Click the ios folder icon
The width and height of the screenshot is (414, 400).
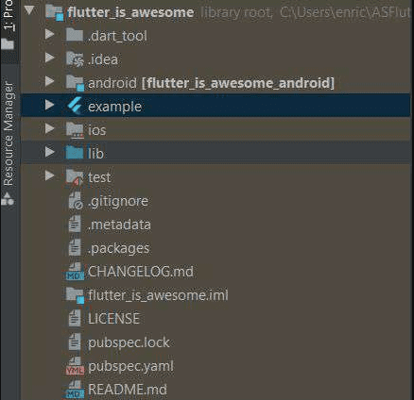[x=75, y=130]
